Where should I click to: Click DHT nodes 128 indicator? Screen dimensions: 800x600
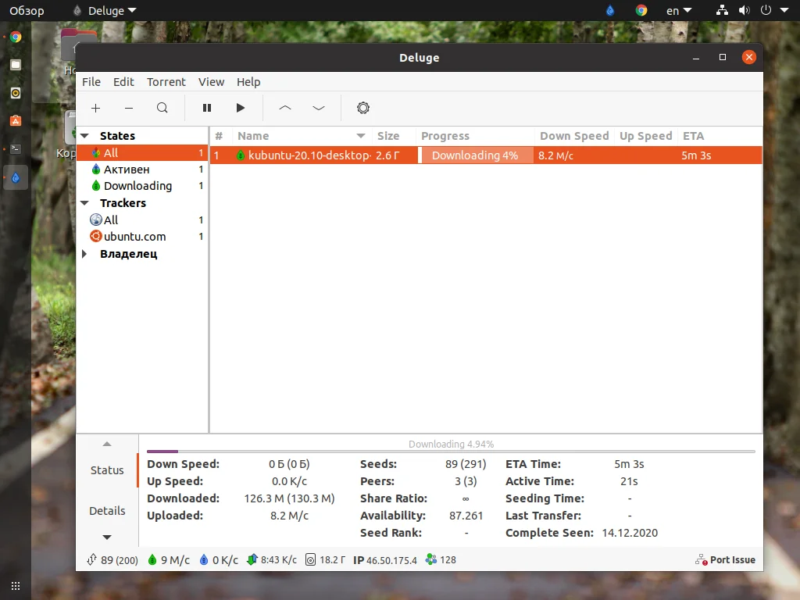click(441, 559)
